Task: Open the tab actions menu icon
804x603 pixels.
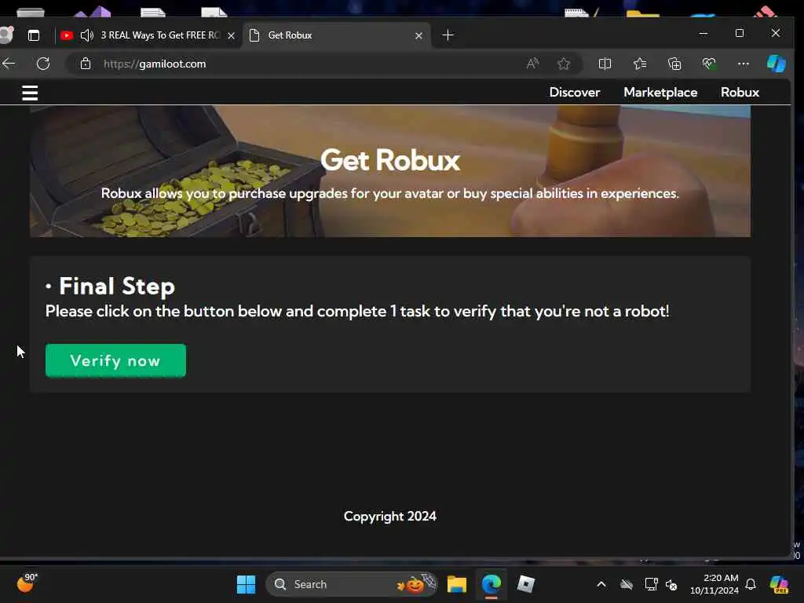Action: point(33,35)
